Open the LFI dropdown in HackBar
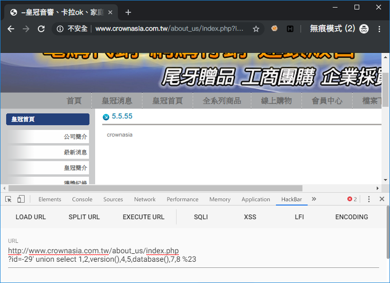Image resolution: width=390 pixels, height=283 pixels. click(299, 217)
